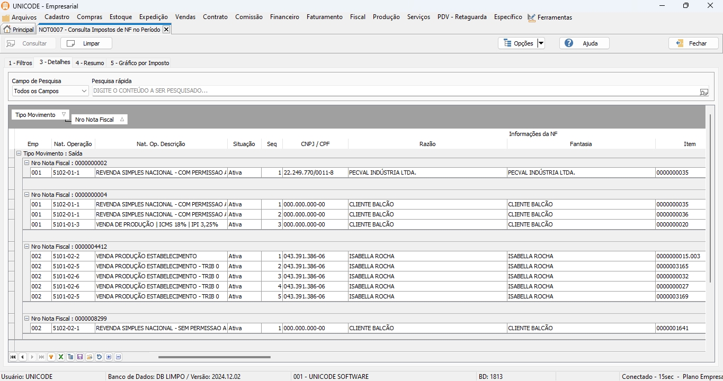Click the purple save layout icon
This screenshot has width=723, height=381.
click(80, 357)
